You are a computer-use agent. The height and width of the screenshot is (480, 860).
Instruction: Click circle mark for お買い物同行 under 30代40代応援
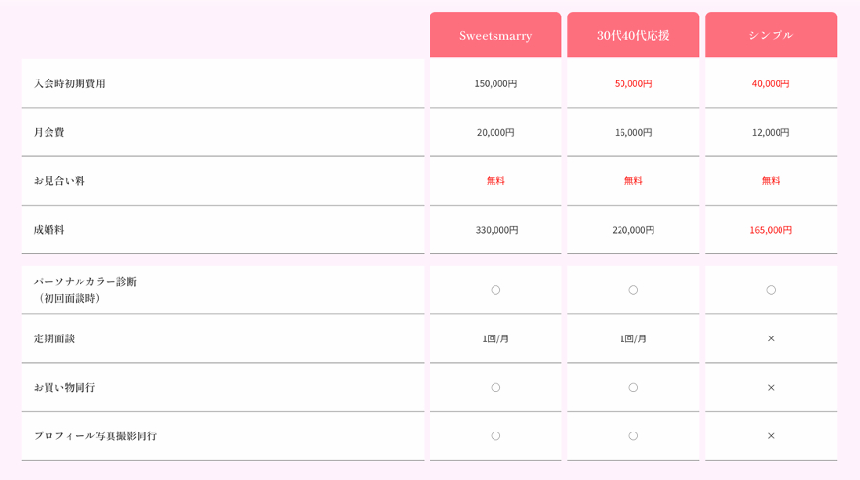click(x=633, y=387)
